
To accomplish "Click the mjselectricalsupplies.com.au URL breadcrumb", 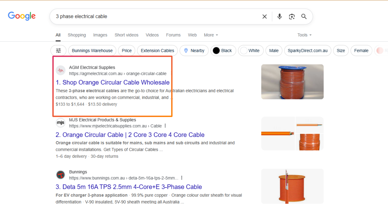I will click(115, 126).
